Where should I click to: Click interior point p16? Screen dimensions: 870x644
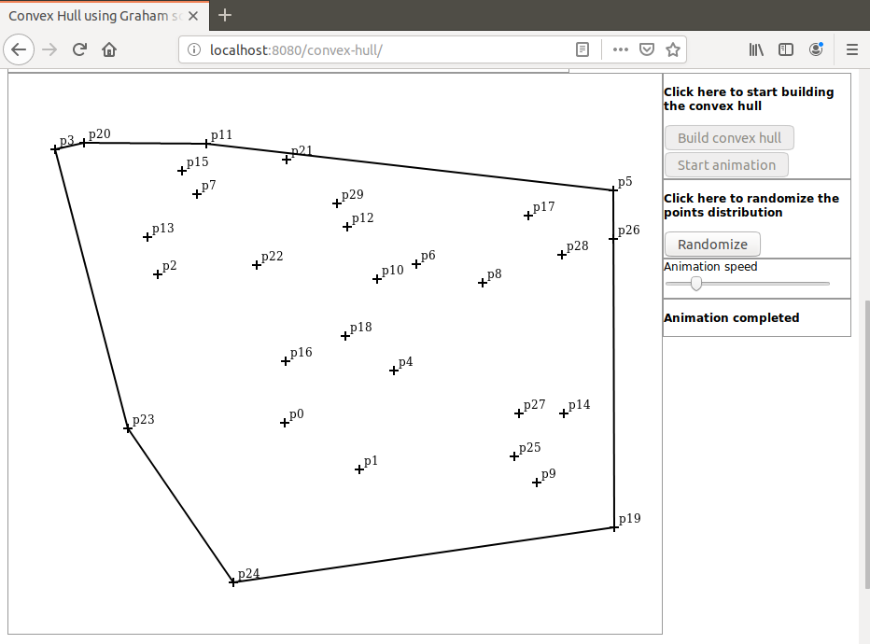[x=286, y=361]
